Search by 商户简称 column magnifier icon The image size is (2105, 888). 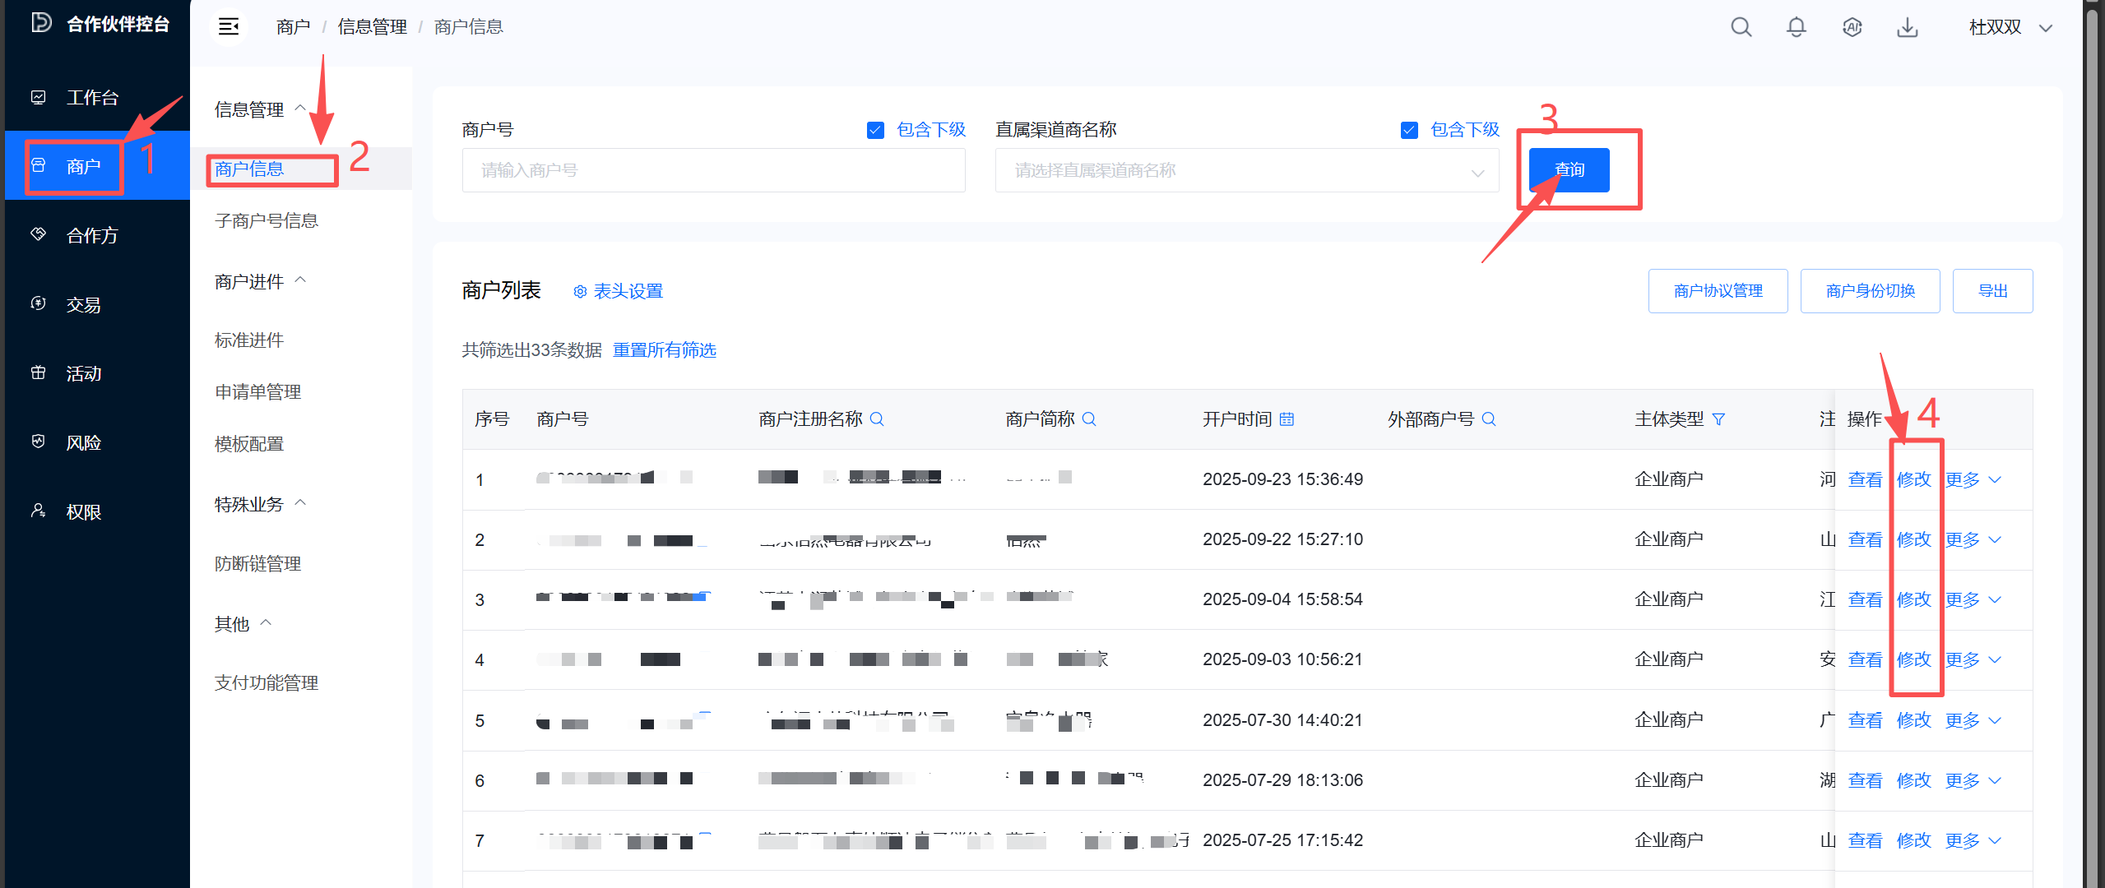pyautogui.click(x=1089, y=419)
